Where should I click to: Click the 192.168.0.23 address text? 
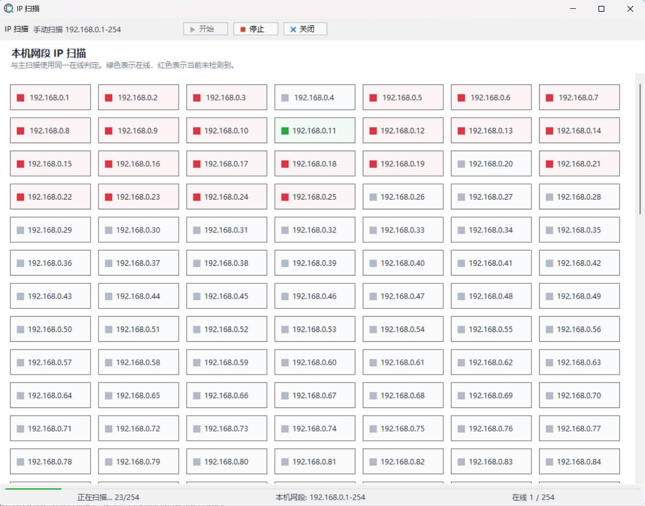click(x=138, y=197)
